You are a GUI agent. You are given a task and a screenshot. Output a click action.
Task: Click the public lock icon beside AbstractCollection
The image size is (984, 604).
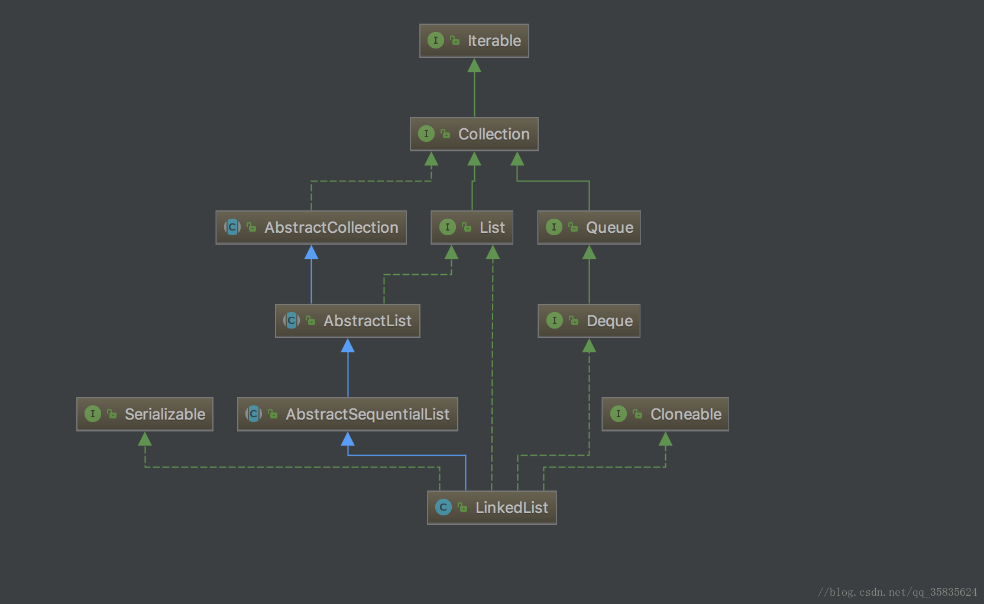click(x=251, y=227)
